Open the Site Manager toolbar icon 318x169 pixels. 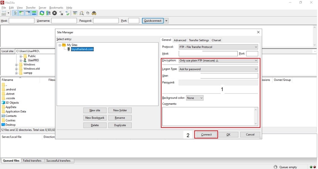click(x=4, y=13)
